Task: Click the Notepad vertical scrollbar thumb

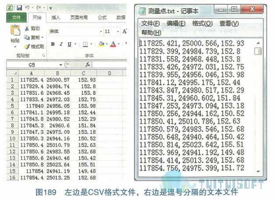Action: (x=258, y=51)
